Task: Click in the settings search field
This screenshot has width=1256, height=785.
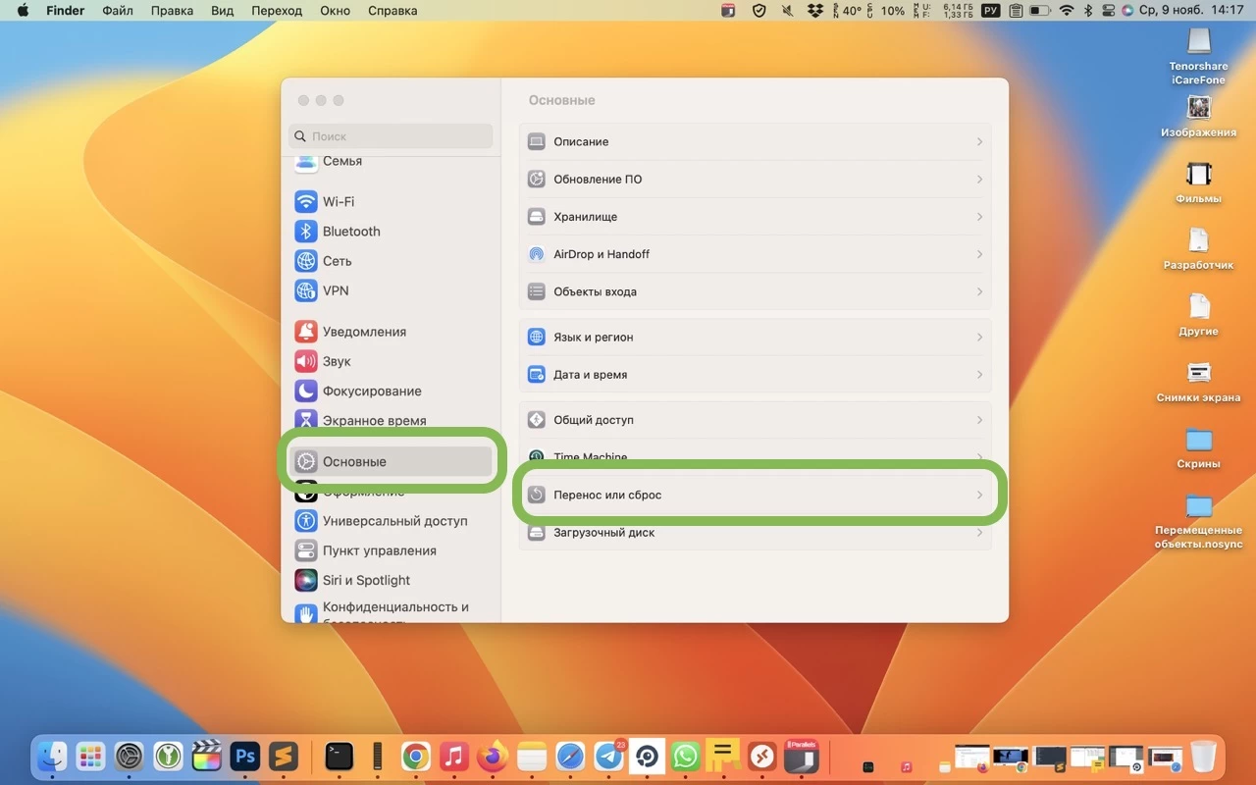Action: [391, 136]
